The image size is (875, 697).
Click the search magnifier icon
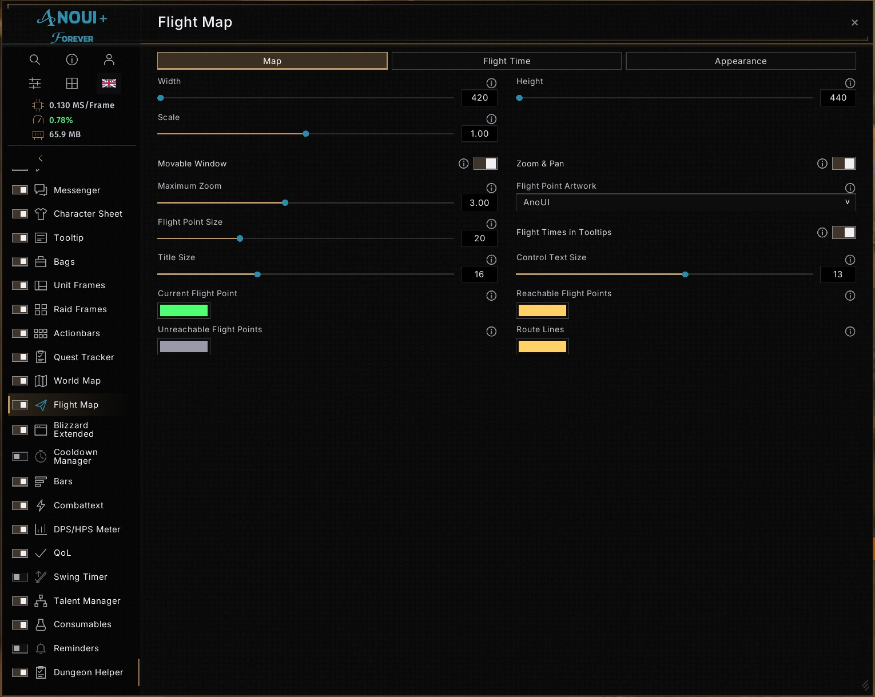[x=35, y=59]
